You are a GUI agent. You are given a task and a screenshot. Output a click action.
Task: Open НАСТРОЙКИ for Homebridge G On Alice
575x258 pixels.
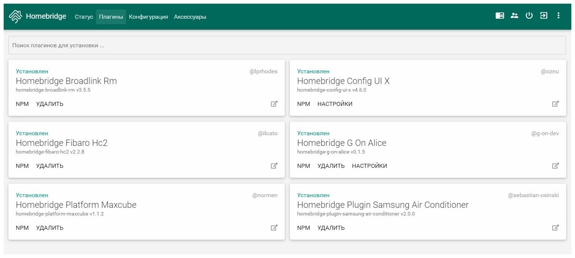[x=369, y=166]
